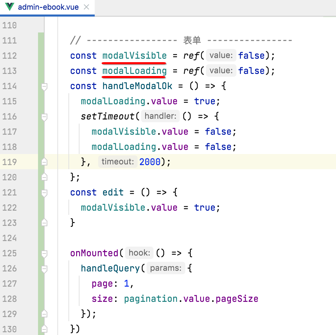The height and width of the screenshot is (335, 336).
Task: Click the value: hint on line 112
Action: pos(221,56)
